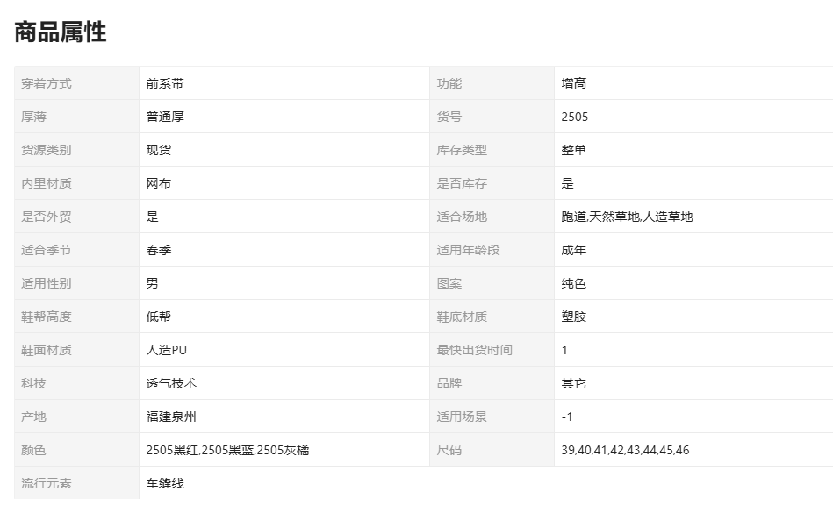This screenshot has height=506, width=833.
Task: Click the 穿着方式 label cell
Action: [47, 83]
